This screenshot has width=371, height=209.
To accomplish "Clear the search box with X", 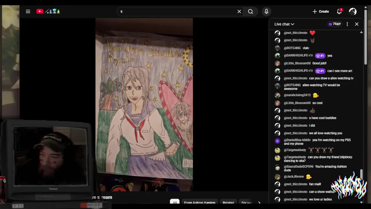I will [x=239, y=12].
